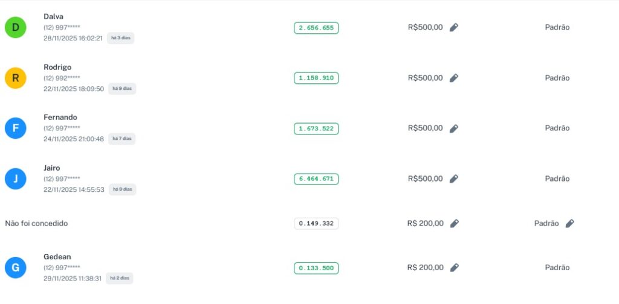This screenshot has height=304, width=619.
Task: Click the 0.133.500 code badge
Action: (316, 268)
